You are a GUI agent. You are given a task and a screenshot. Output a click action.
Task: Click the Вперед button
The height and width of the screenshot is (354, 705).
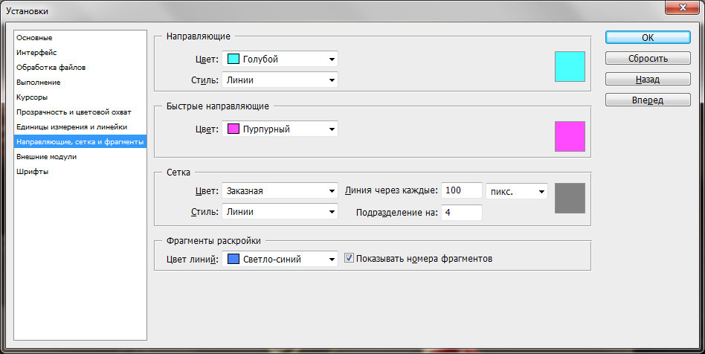(648, 100)
